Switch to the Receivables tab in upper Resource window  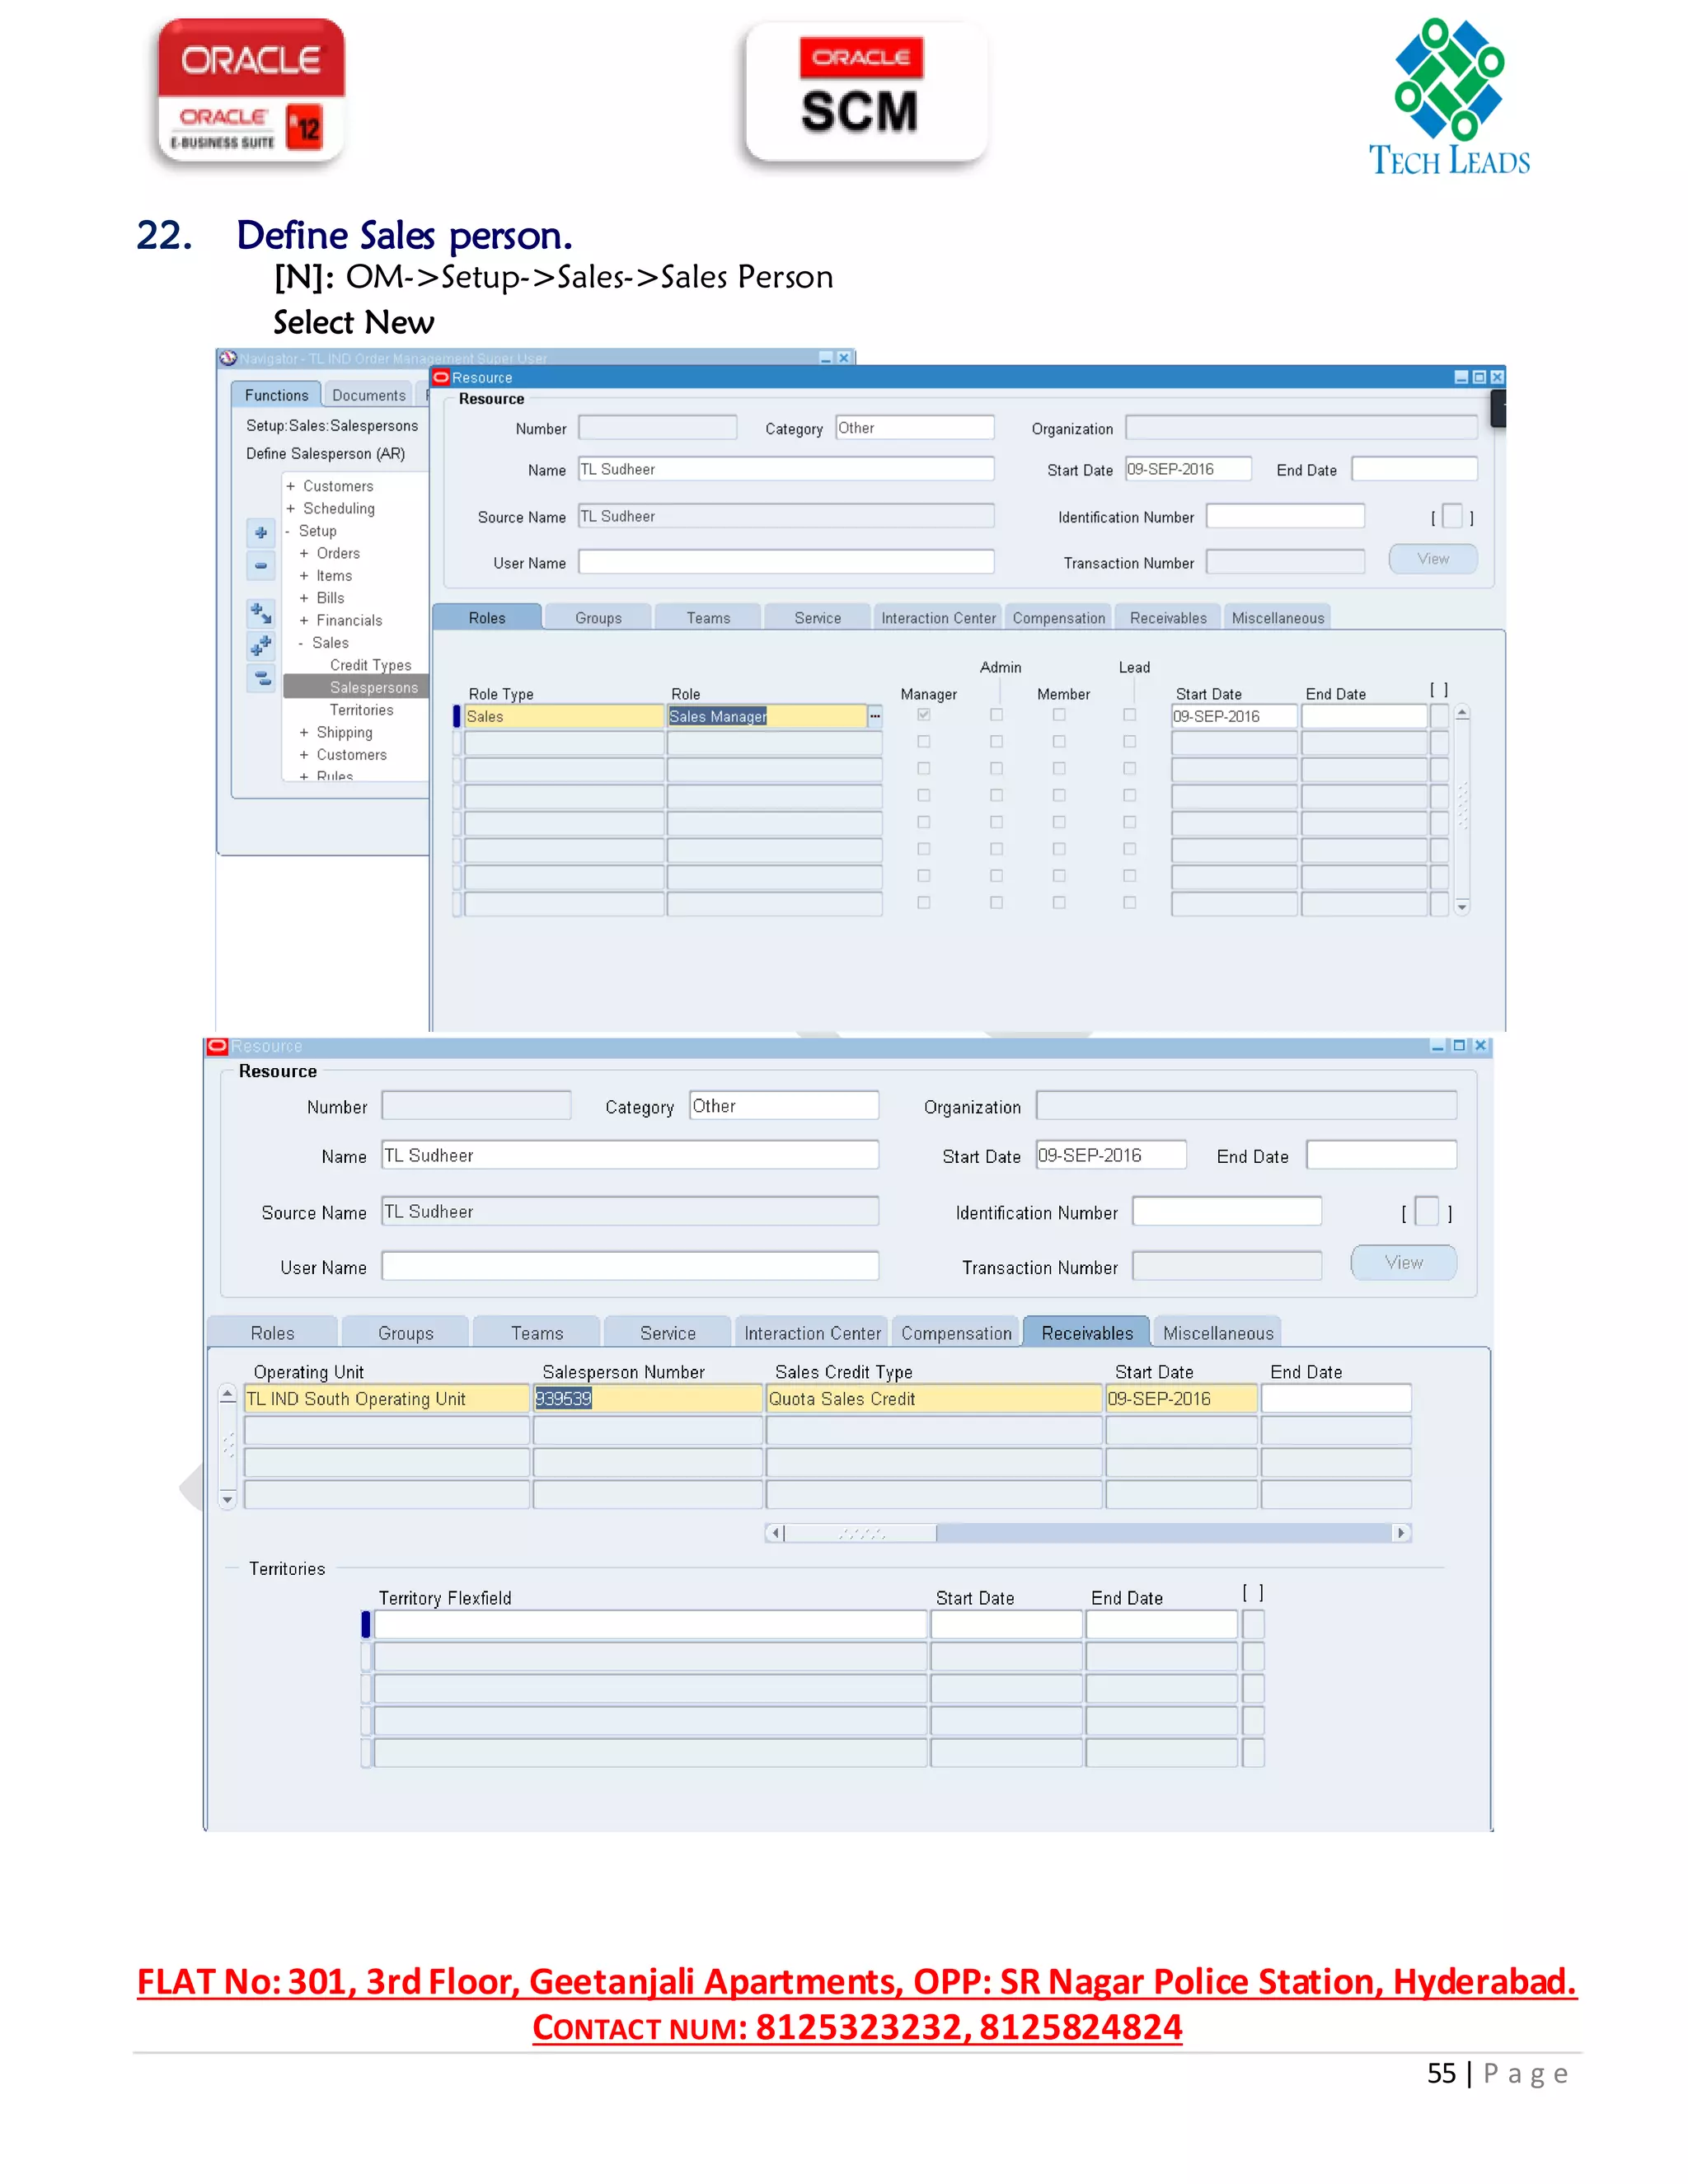pyautogui.click(x=1167, y=618)
